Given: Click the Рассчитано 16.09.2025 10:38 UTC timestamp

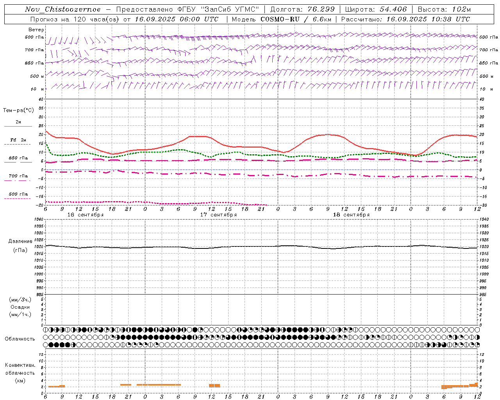Looking at the screenshot, I should tap(405, 19).
